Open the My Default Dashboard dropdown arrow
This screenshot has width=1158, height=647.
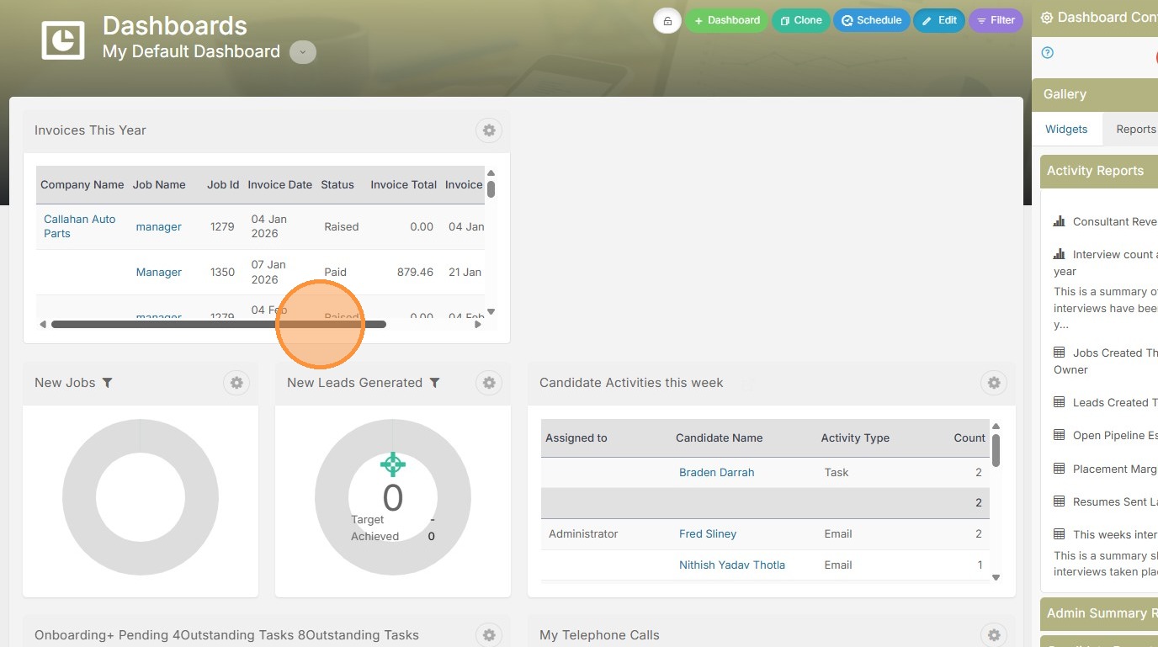303,52
